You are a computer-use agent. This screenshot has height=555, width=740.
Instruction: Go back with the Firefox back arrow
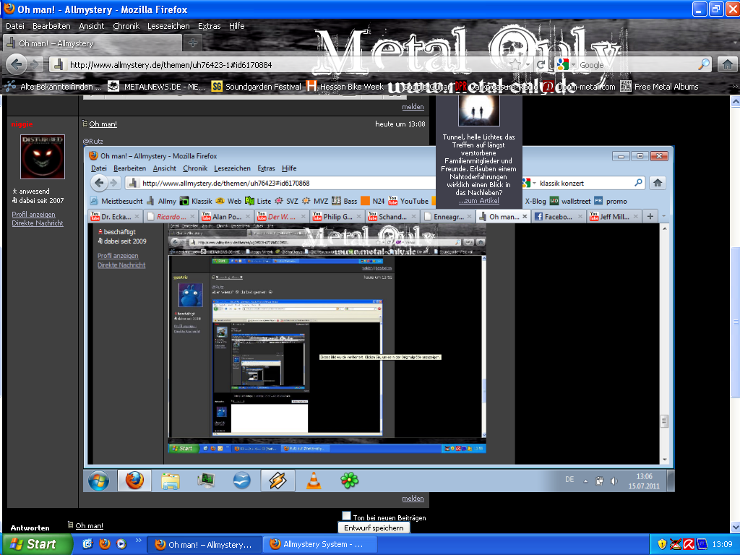(17, 64)
